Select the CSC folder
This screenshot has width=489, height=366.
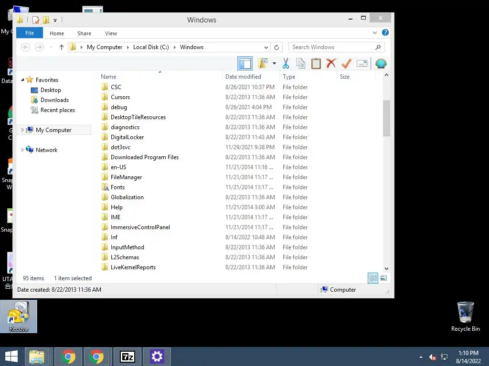[x=116, y=87]
